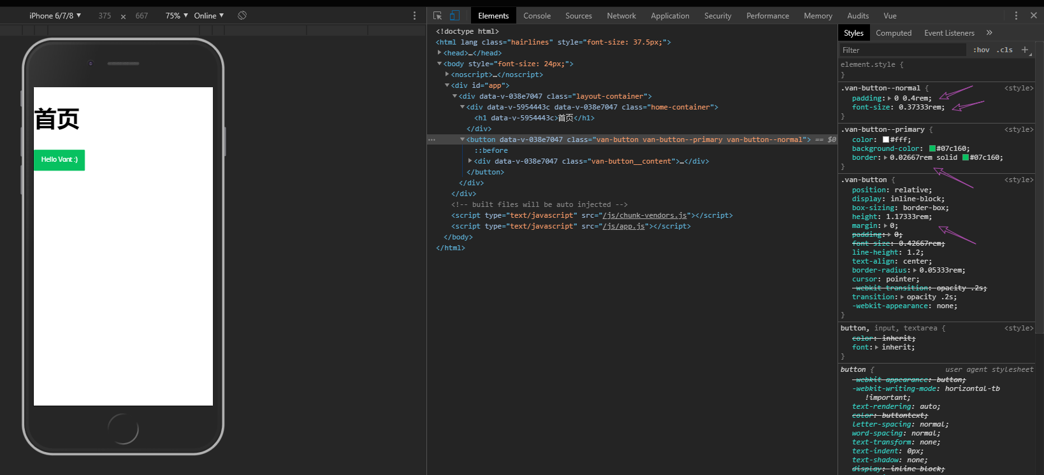Open the Performance tab
1044x475 pixels.
pos(767,16)
